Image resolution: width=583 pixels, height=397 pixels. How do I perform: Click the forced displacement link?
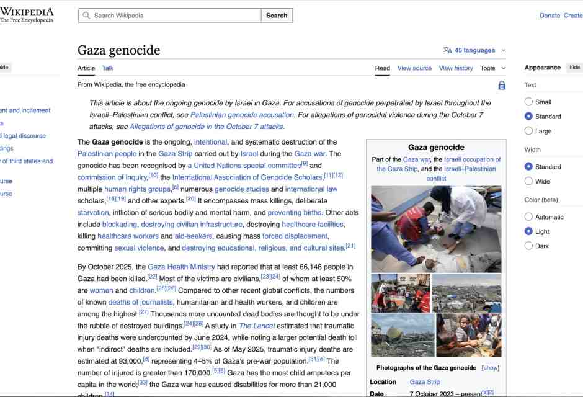click(295, 236)
